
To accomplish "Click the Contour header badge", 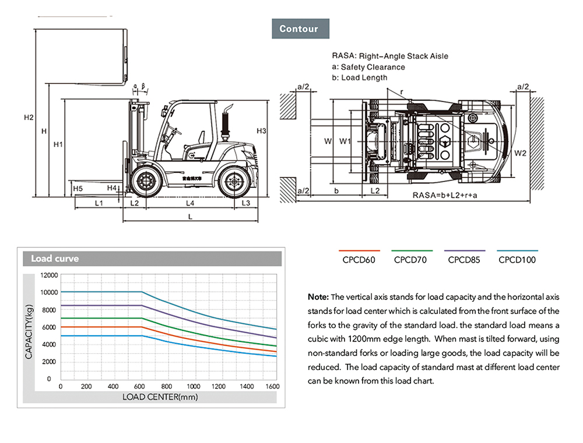I will click(300, 29).
